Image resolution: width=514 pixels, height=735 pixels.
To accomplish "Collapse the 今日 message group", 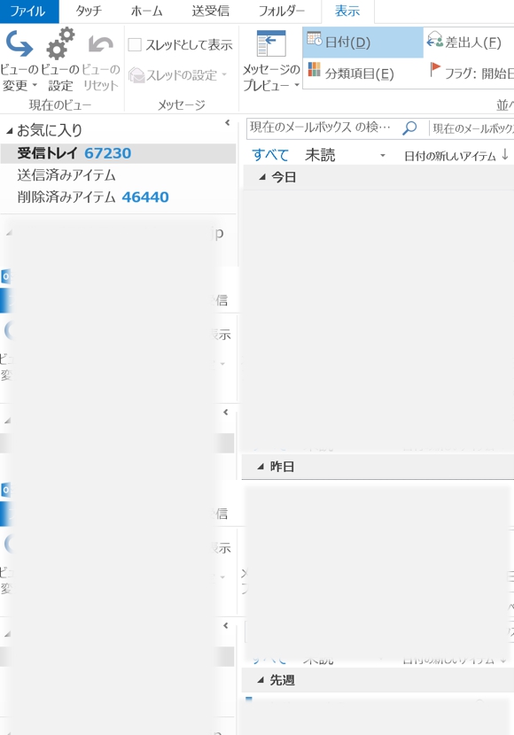I will pyautogui.click(x=262, y=177).
